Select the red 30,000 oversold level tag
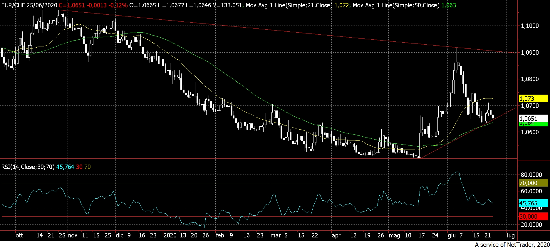Image resolution: width=550 pixels, height=248 pixels. coord(534,217)
